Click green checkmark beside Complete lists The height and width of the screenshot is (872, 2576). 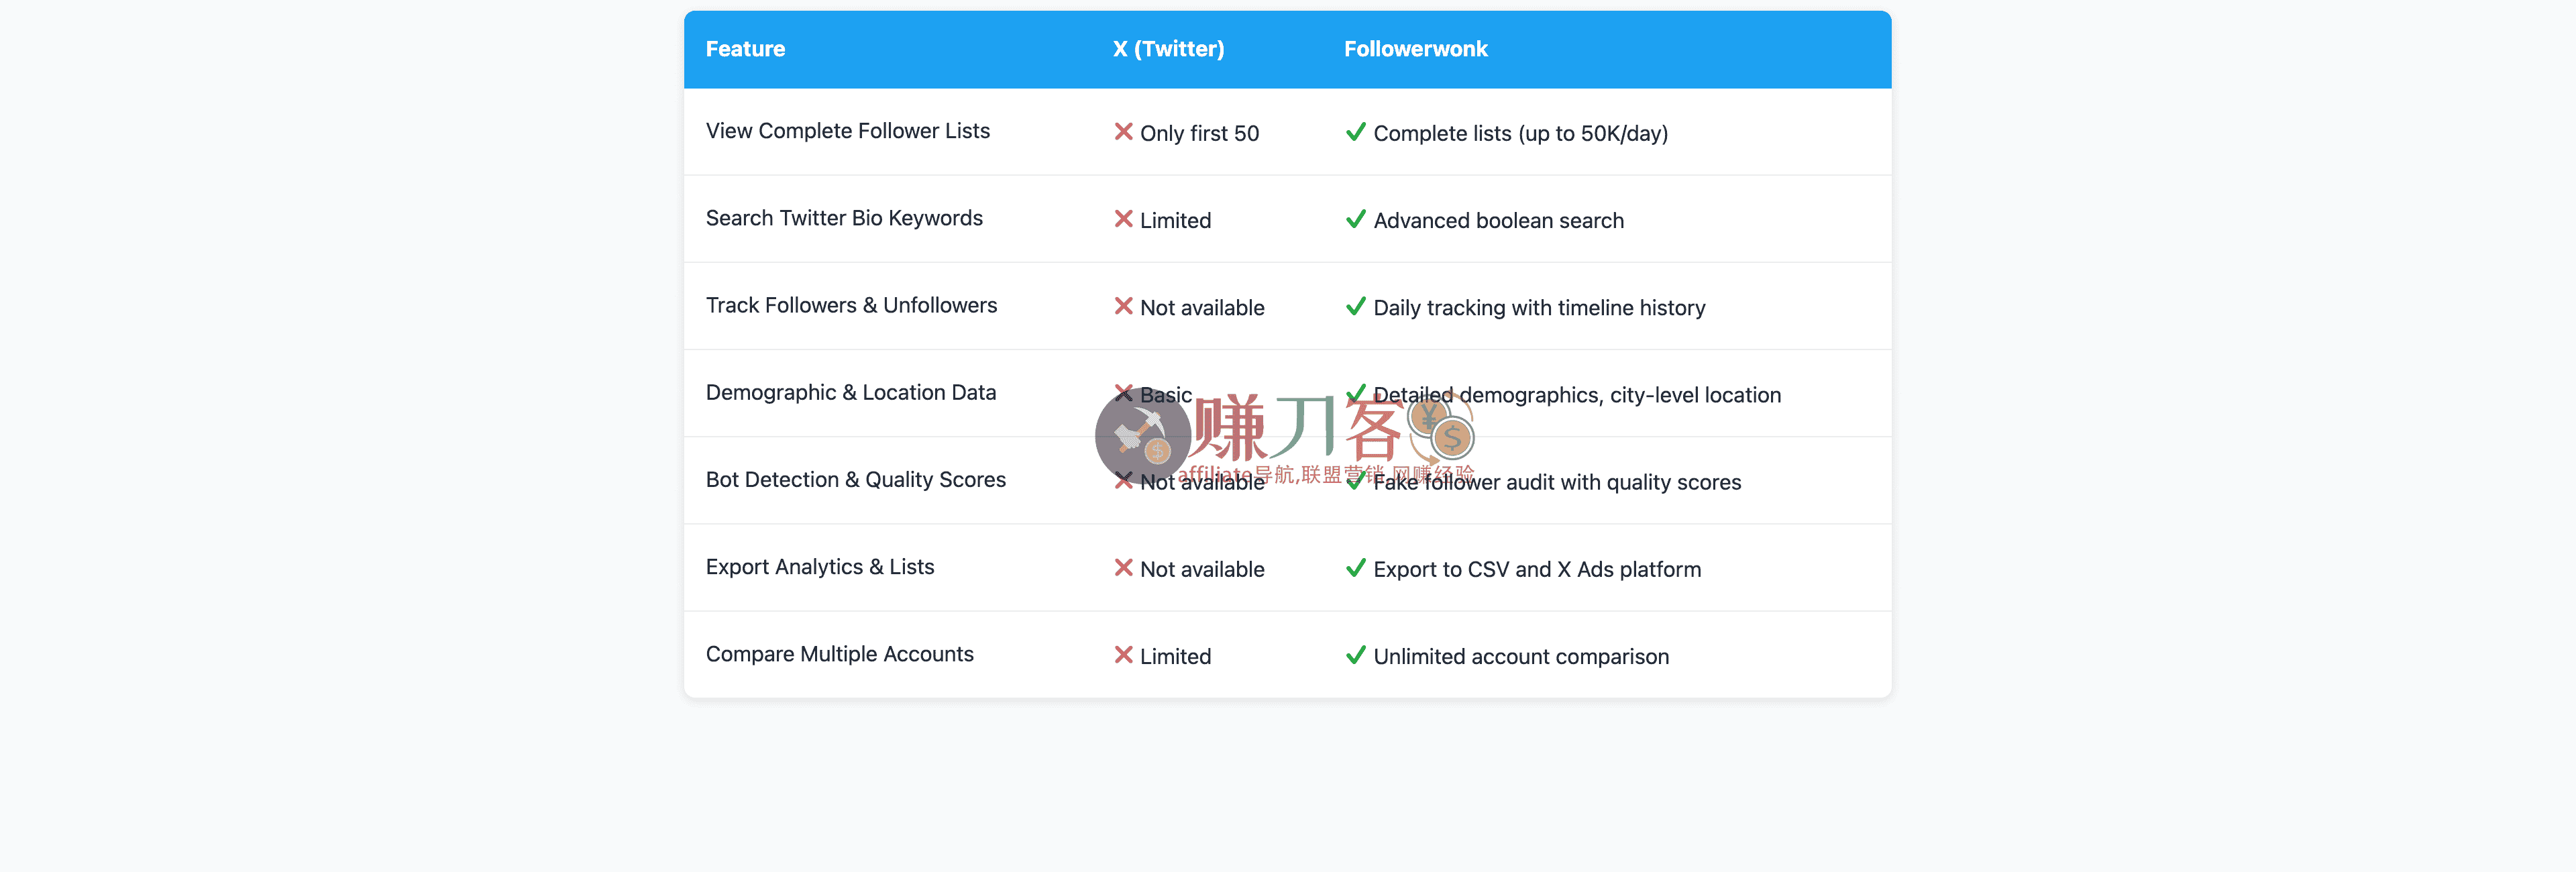pyautogui.click(x=1355, y=132)
